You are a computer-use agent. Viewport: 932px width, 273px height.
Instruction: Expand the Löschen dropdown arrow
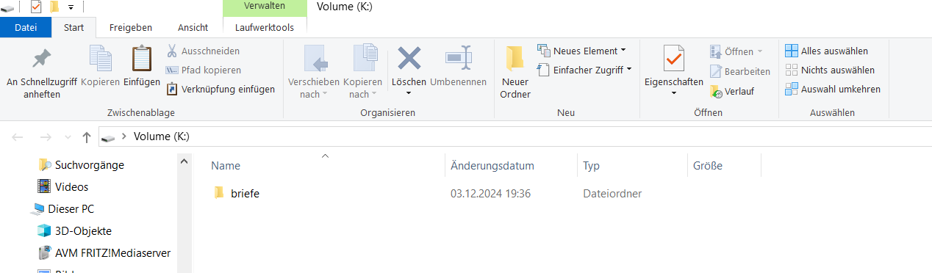409,93
